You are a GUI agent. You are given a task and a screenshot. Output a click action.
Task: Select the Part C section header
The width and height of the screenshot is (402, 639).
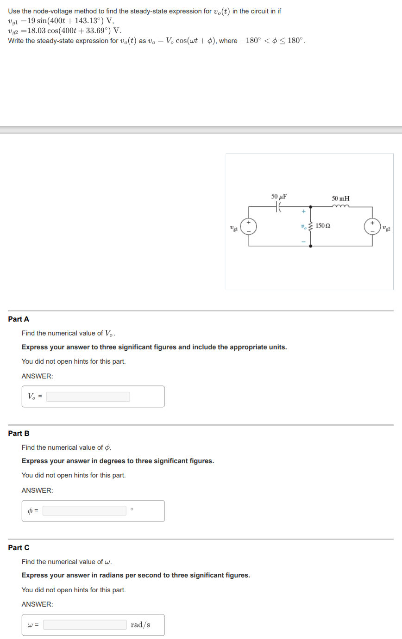coord(18,547)
